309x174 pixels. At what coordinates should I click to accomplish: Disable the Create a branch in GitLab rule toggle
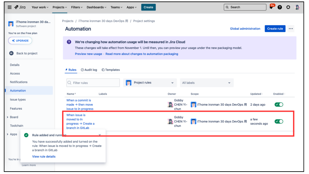coord(279,121)
